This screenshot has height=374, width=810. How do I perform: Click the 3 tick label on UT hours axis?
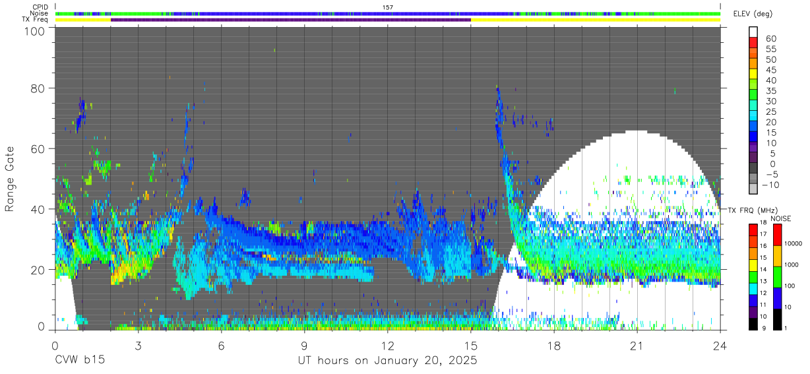coord(138,345)
